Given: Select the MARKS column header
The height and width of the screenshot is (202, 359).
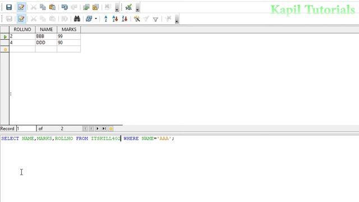Looking at the screenshot, I should (69, 29).
